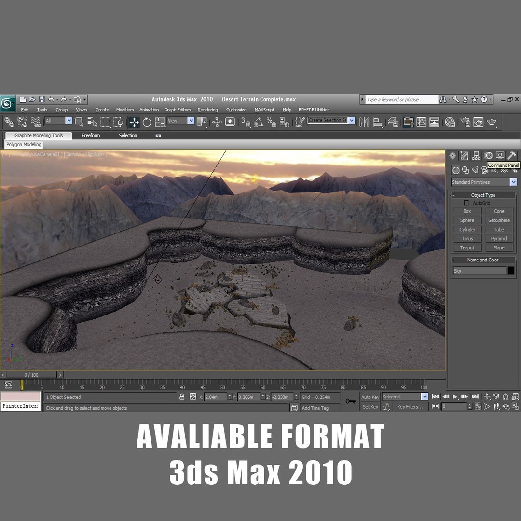
Task: Open the EPHERE Utilities menu
Action: click(314, 110)
